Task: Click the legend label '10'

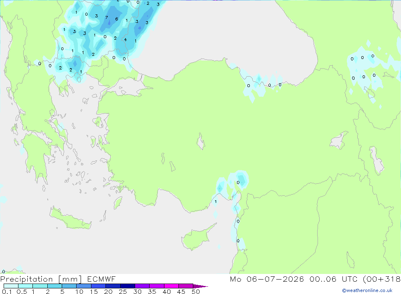Action: click(79, 292)
